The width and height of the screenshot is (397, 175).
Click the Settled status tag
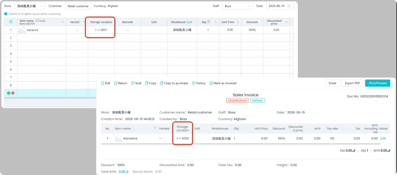[x=258, y=100]
